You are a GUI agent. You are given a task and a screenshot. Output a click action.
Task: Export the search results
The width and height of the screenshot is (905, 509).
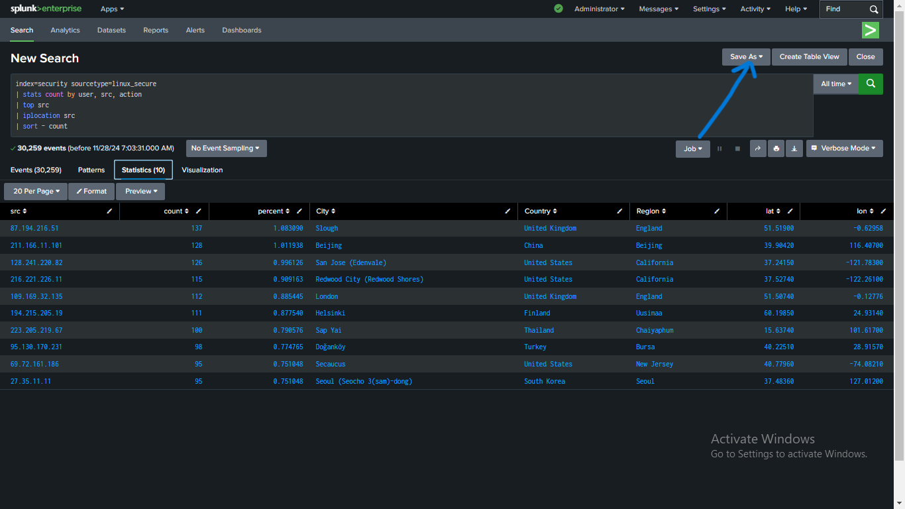[x=794, y=148]
